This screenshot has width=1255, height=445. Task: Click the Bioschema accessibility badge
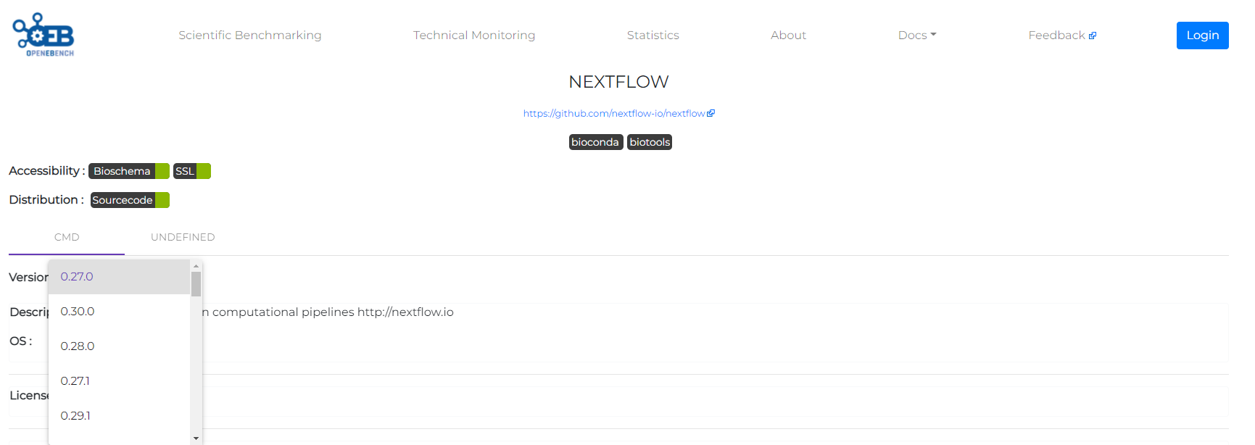pyautogui.click(x=129, y=171)
